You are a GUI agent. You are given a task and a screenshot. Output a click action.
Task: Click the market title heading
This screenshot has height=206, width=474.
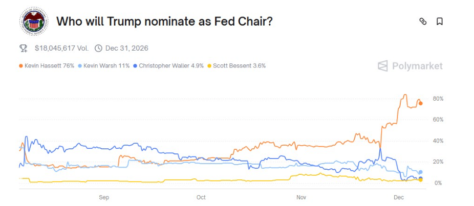click(x=164, y=21)
